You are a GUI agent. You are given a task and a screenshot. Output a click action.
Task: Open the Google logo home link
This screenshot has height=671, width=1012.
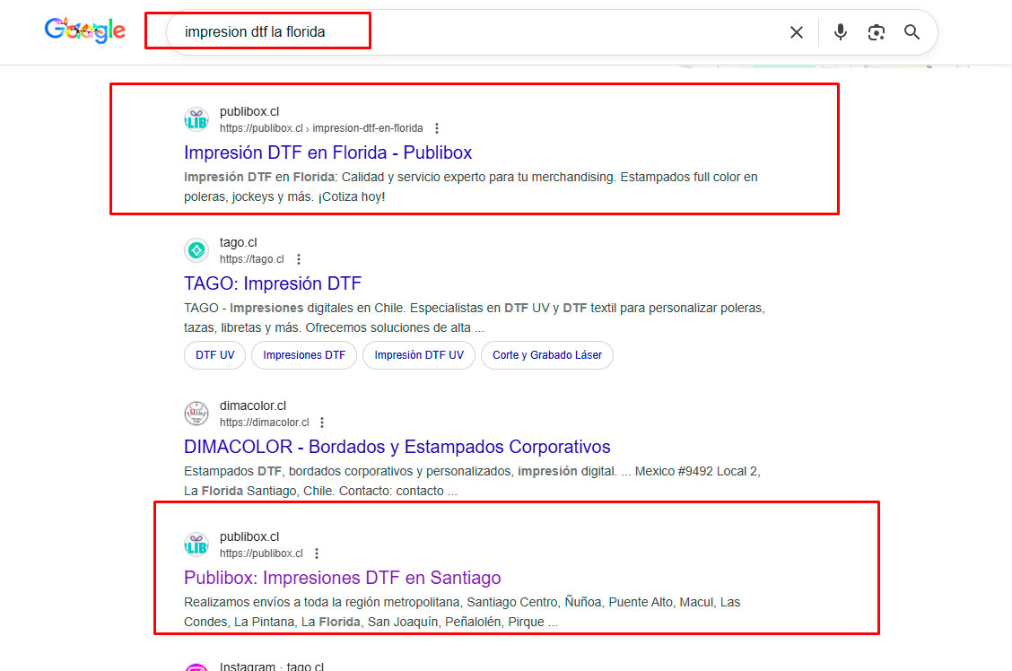84,30
